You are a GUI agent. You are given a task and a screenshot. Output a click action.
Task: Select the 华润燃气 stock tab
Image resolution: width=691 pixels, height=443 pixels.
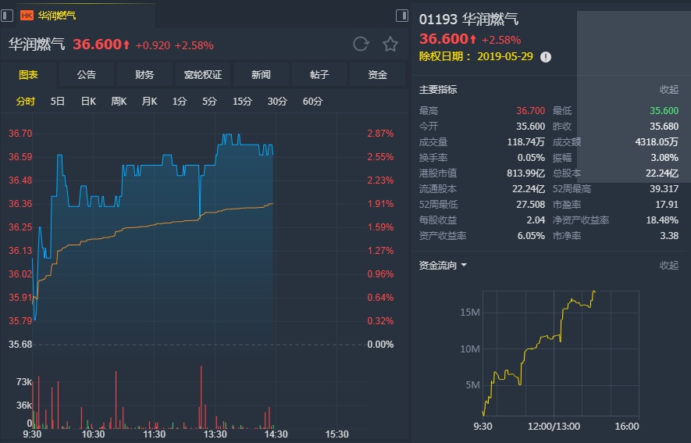(57, 15)
